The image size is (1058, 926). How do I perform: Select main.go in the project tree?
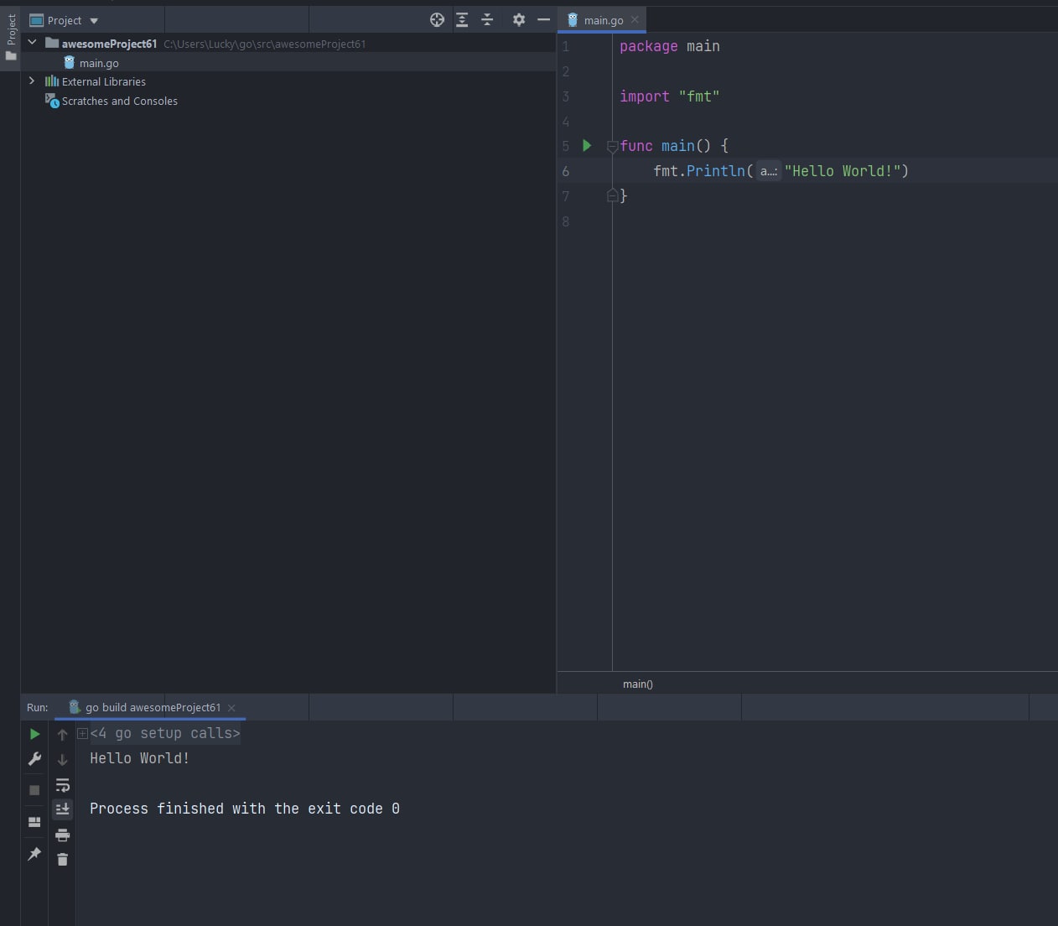pyautogui.click(x=98, y=63)
